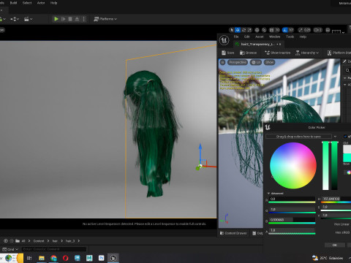351x263 pixels.
Task: Open Asset menu in material editor
Action: pyautogui.click(x=260, y=37)
